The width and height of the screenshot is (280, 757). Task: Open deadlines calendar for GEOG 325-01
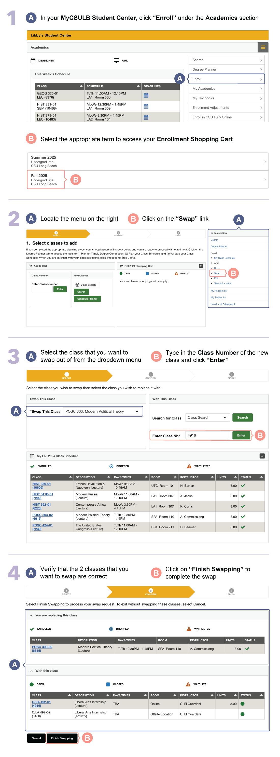tap(146, 95)
